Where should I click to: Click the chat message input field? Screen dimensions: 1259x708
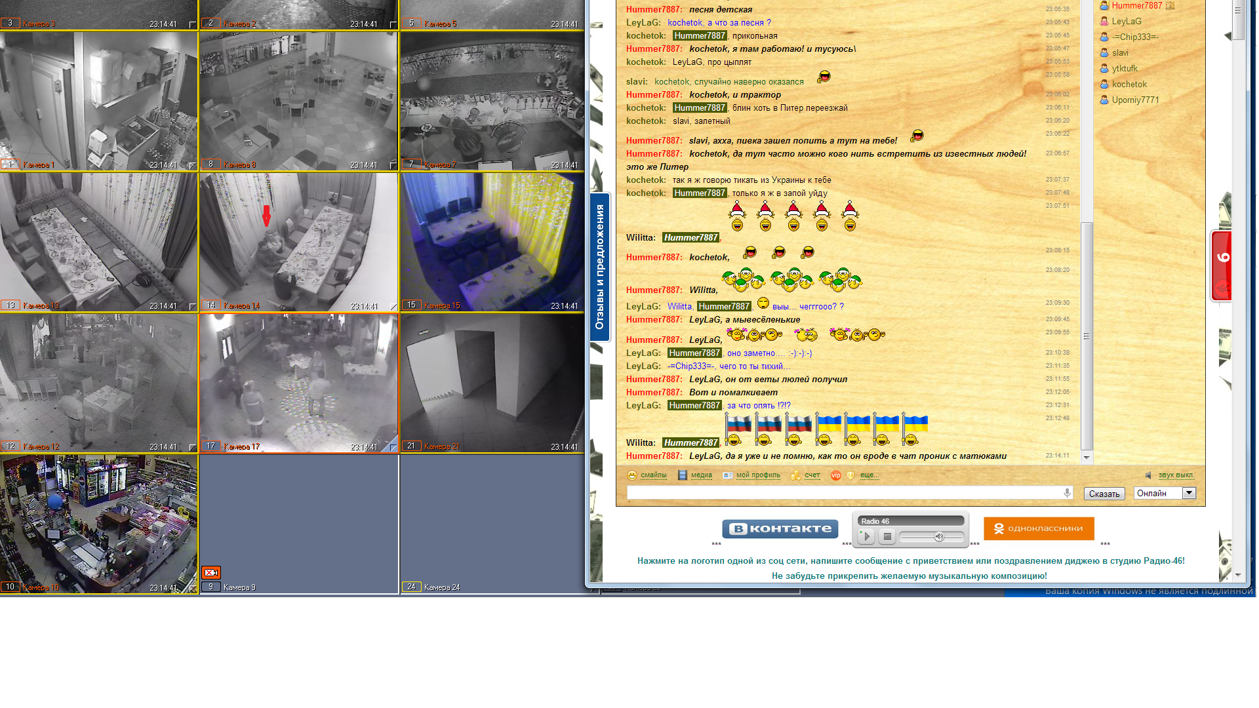point(843,493)
